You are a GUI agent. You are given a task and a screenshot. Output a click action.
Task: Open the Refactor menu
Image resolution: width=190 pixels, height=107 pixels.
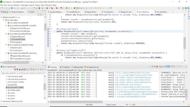point(17,5)
